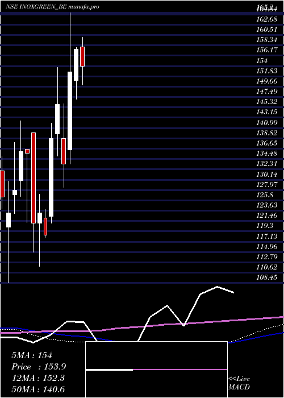Click the 117.13 price axis label
Screen dimensions: 284x398
(266, 237)
